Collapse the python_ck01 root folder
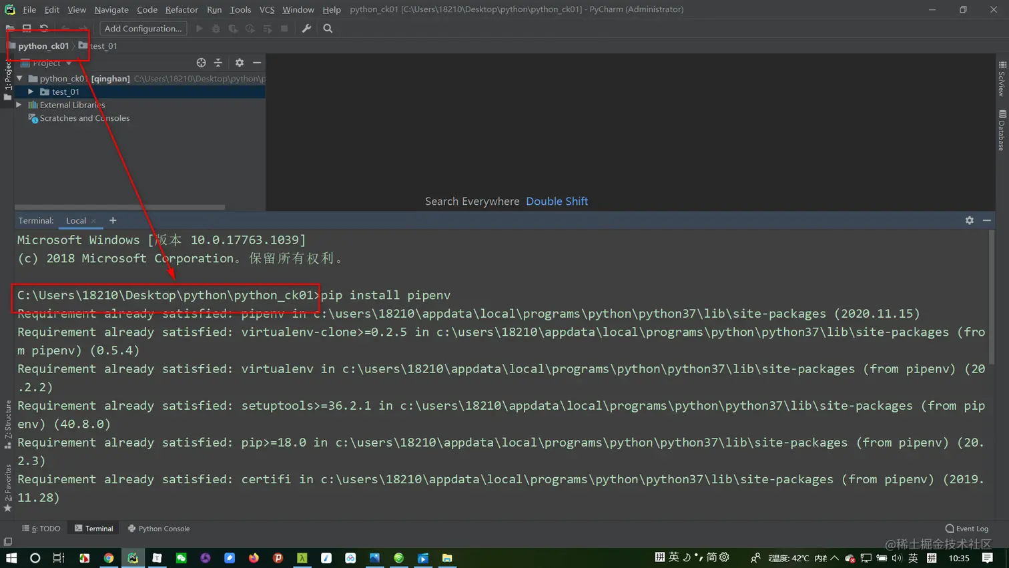This screenshot has width=1009, height=568. tap(20, 79)
